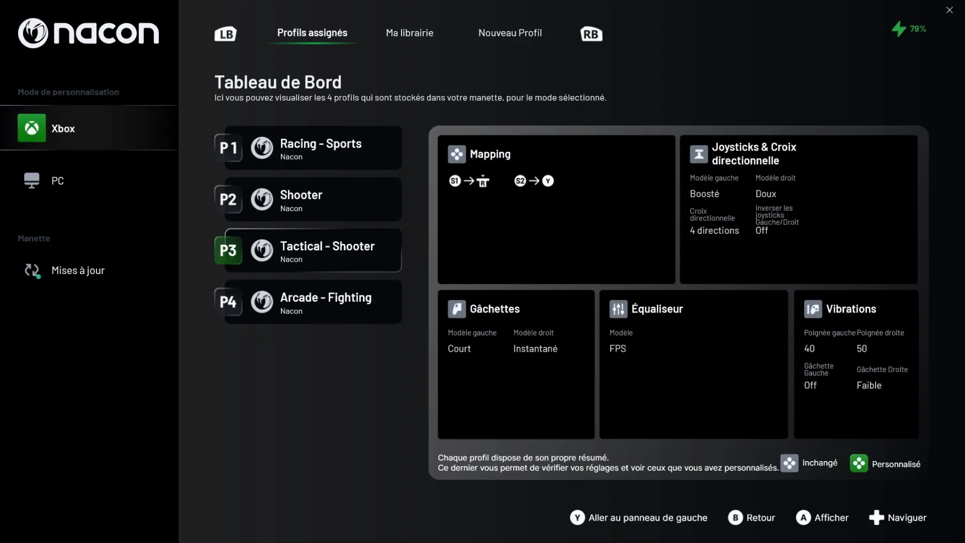Click Aller au panneau de gauche
965x543 pixels.
[639, 518]
